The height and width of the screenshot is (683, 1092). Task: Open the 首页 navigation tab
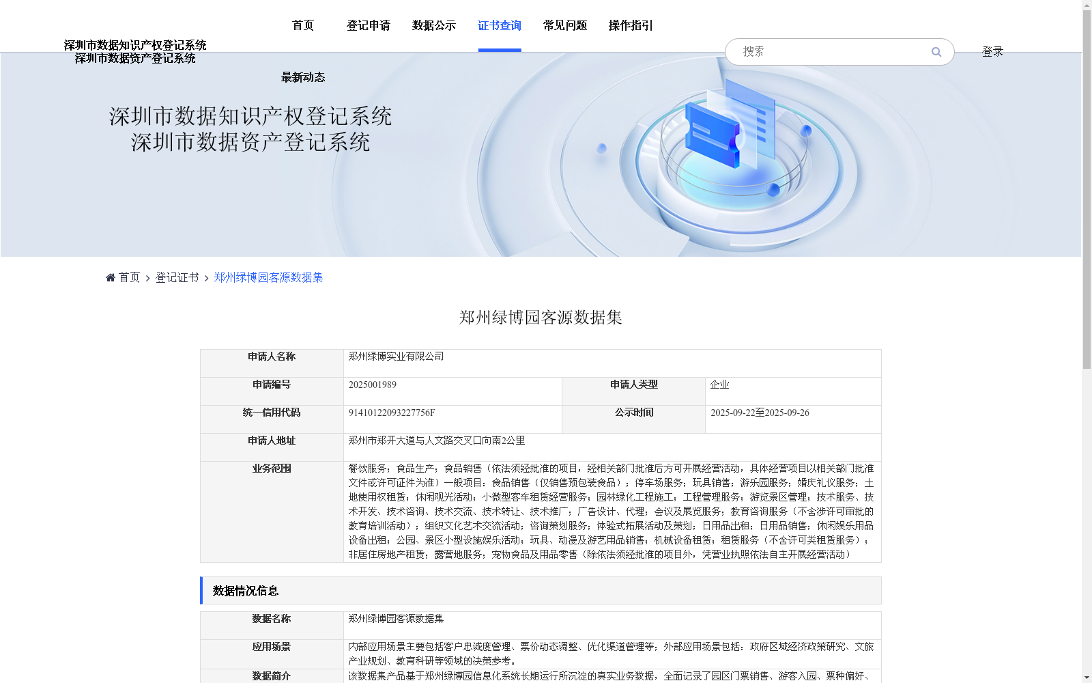click(303, 25)
